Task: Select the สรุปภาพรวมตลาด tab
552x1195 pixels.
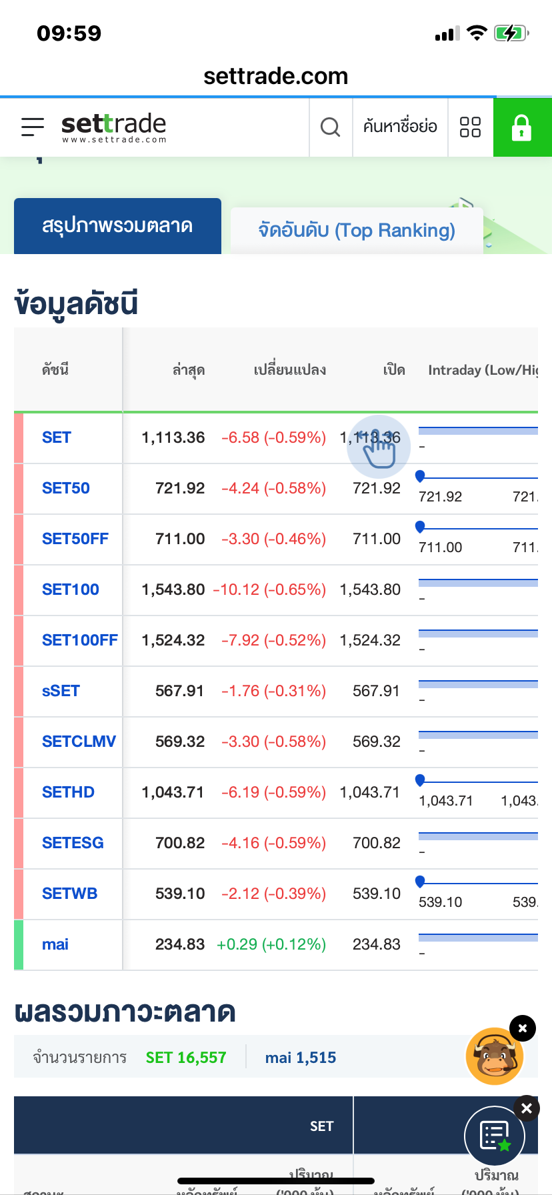Action: (117, 226)
